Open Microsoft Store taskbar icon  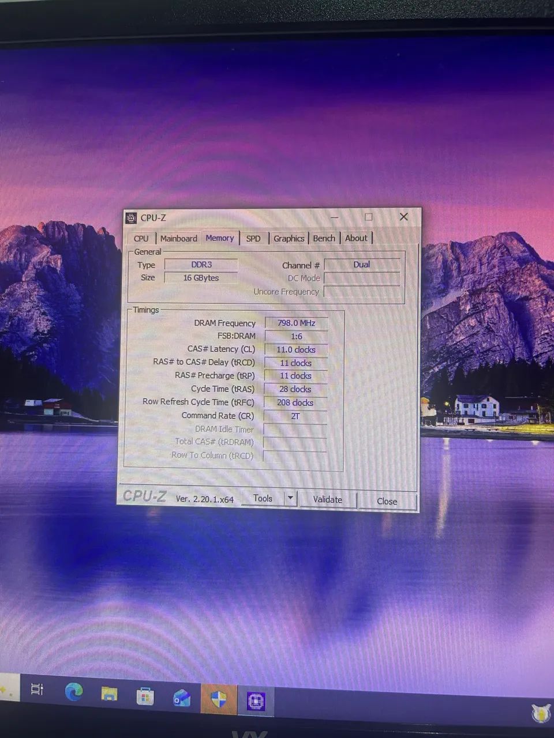pos(145,696)
